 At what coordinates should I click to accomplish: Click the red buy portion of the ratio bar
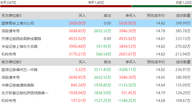click(x=66, y=6)
